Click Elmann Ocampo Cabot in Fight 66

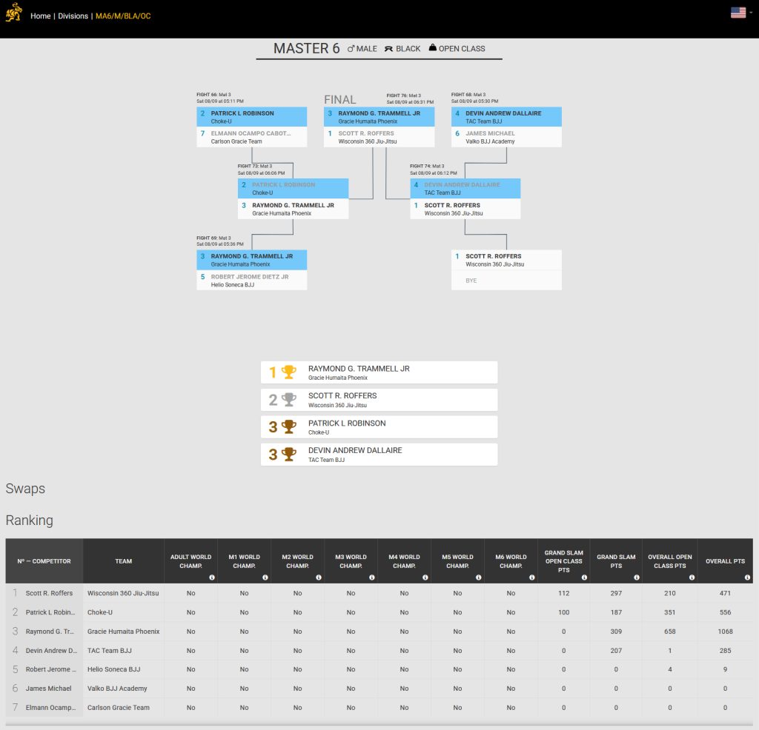click(x=252, y=137)
